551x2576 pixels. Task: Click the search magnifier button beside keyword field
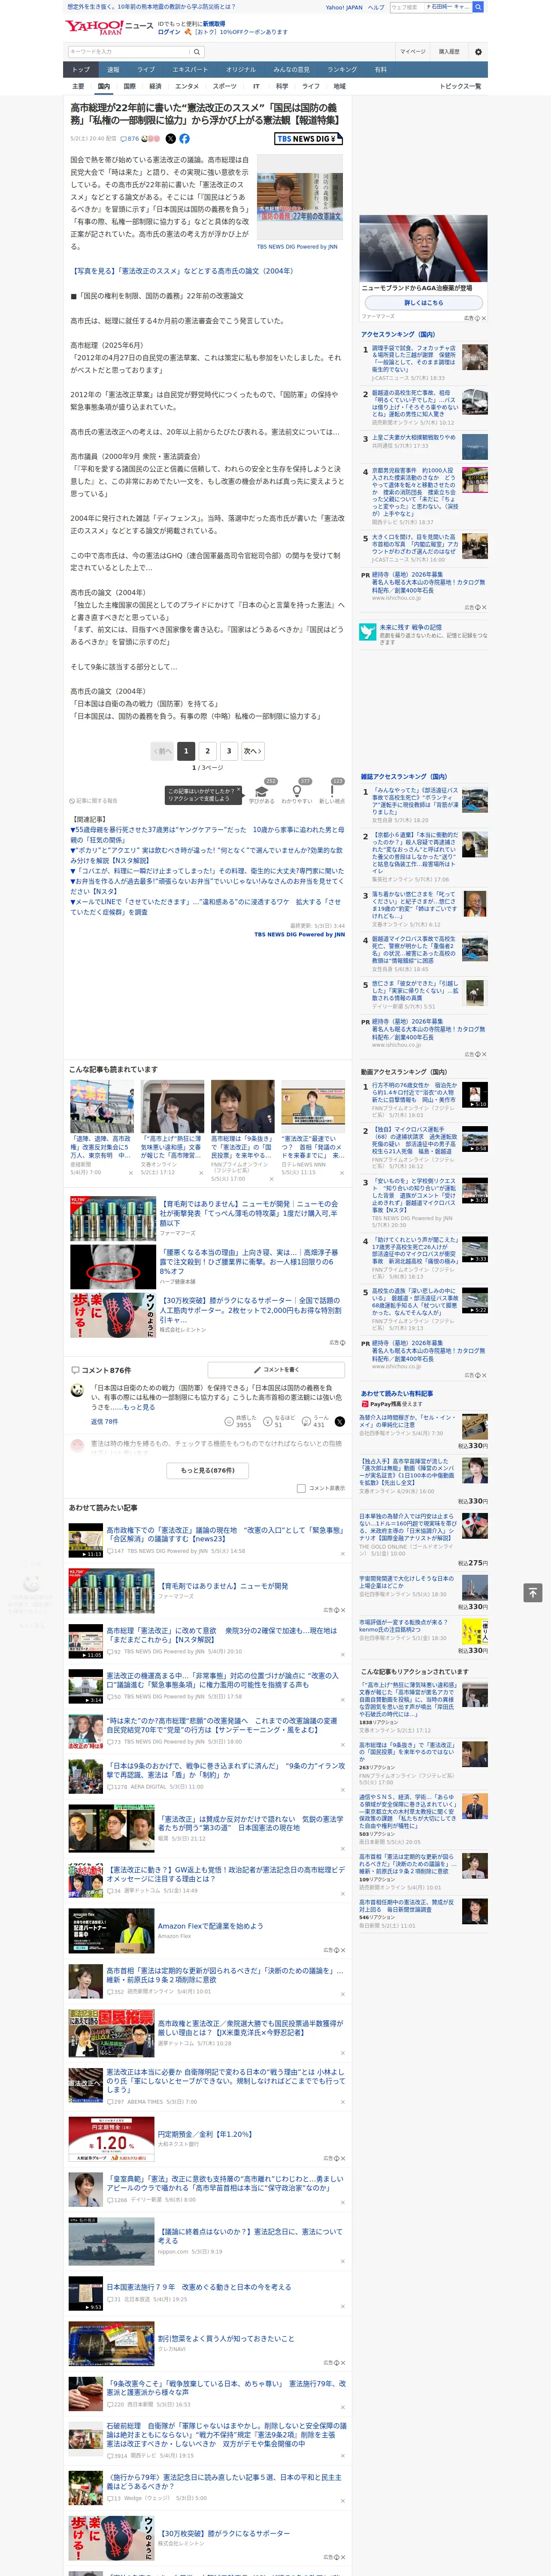pos(197,52)
